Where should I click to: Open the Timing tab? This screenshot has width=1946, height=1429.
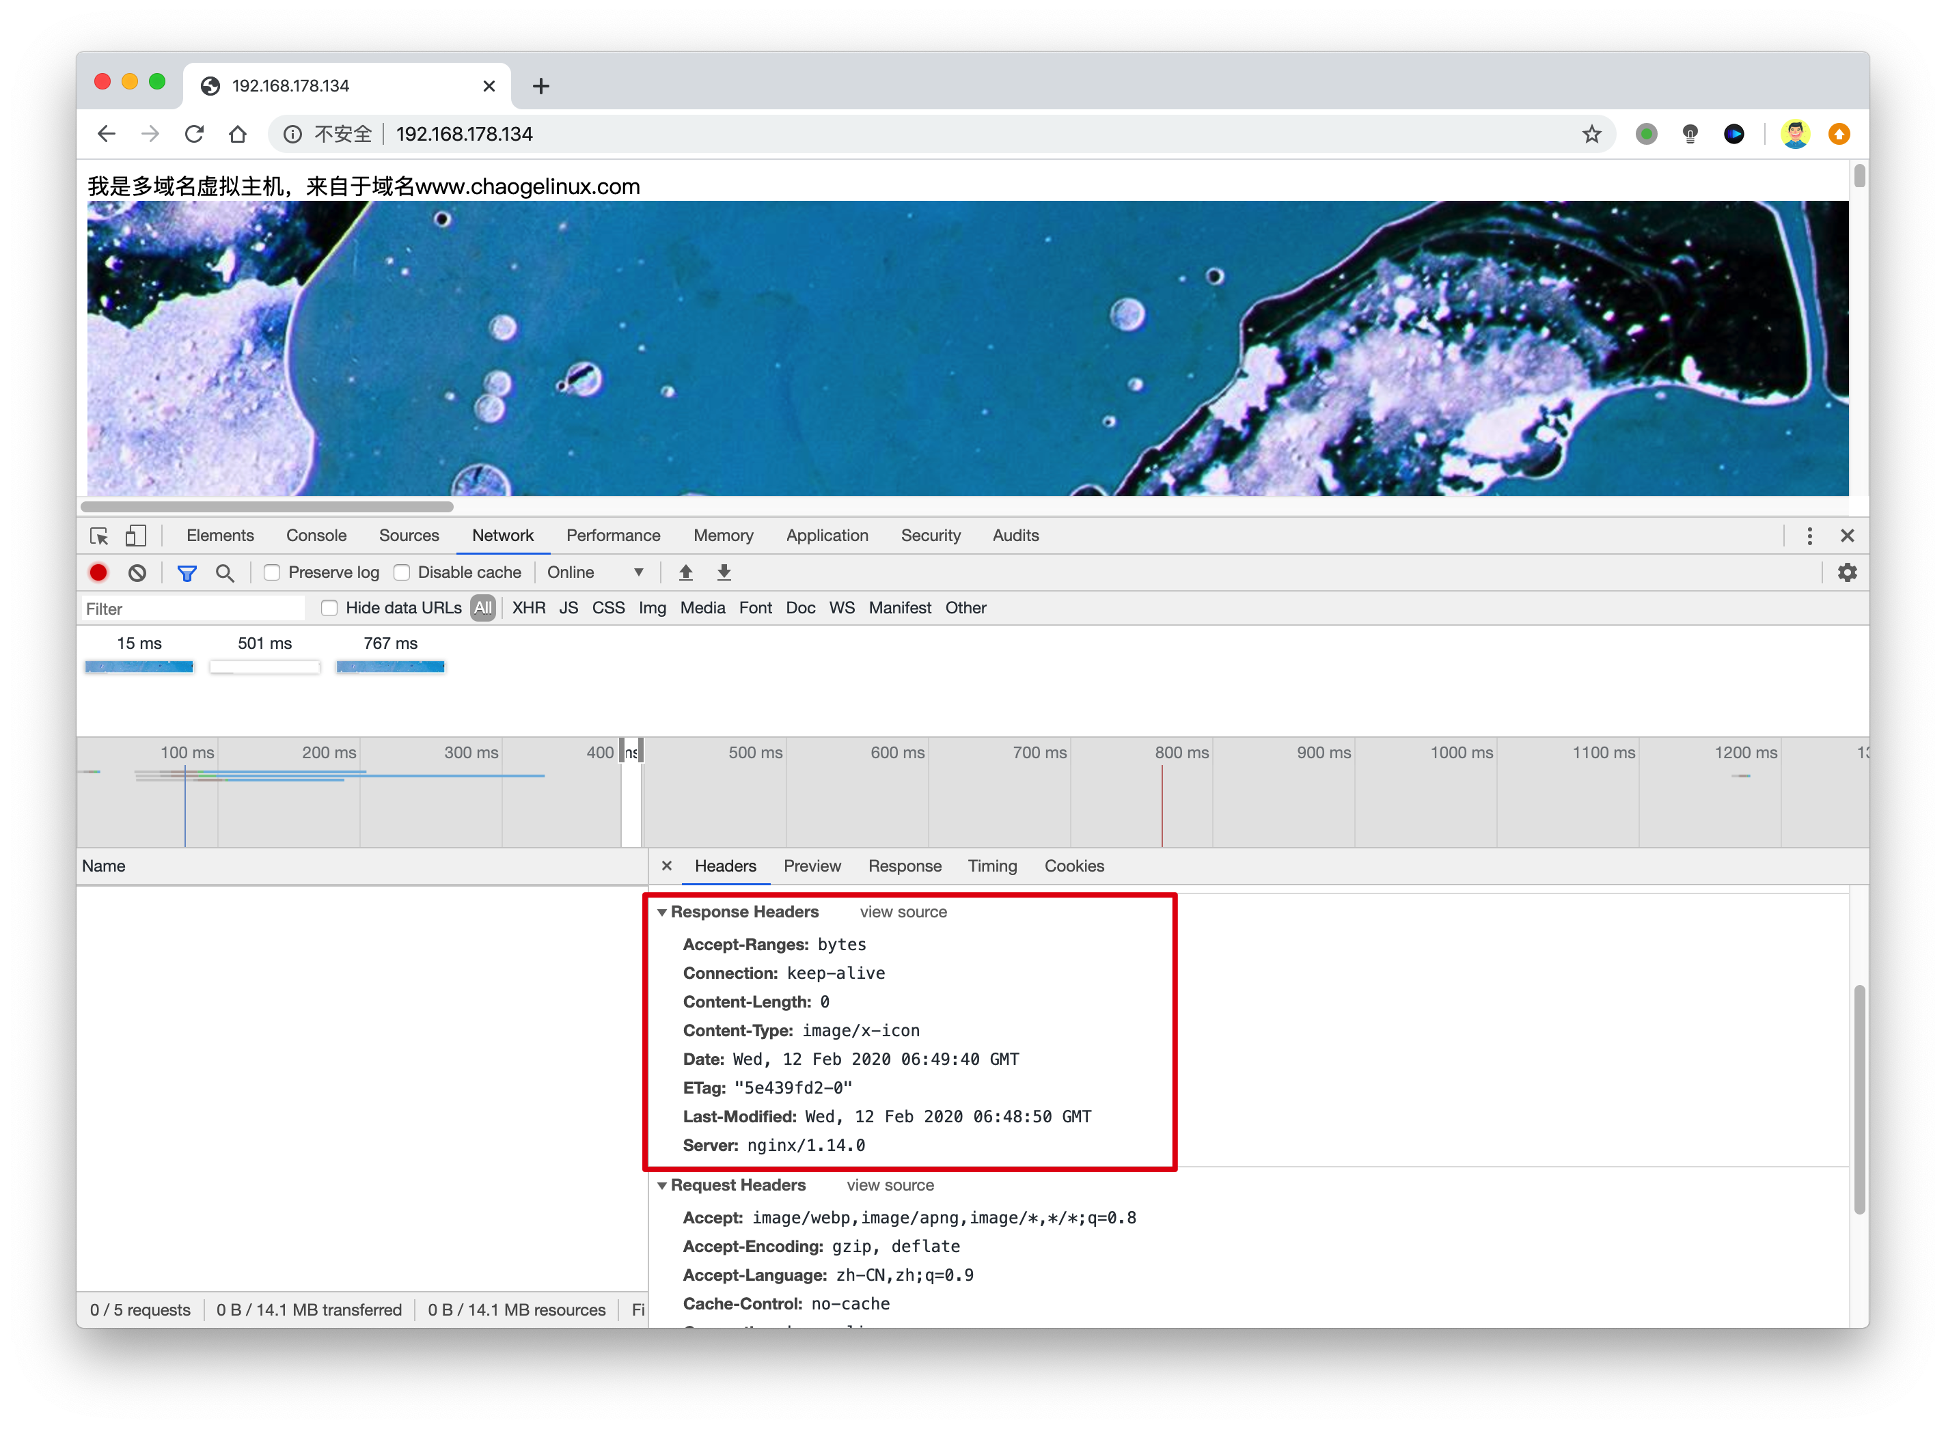tap(991, 866)
